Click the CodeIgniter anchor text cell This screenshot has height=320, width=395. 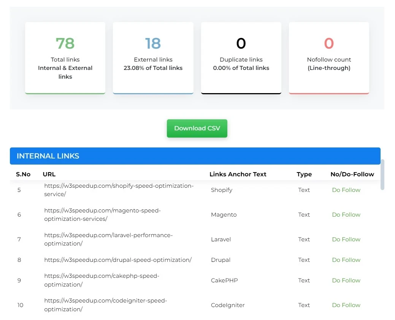228,305
